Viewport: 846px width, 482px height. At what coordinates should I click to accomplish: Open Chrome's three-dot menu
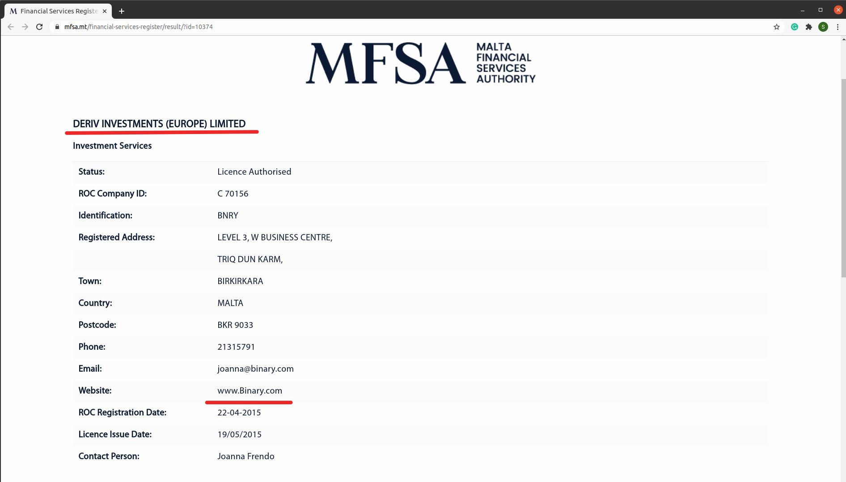pos(838,27)
